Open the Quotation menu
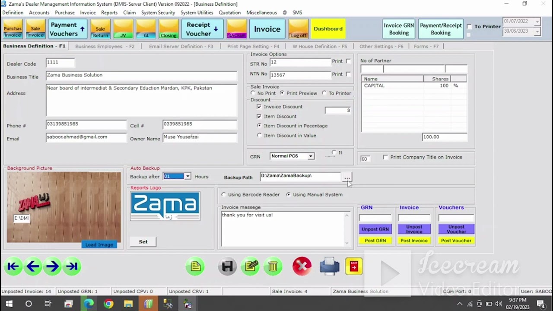This screenshot has width=553, height=311. 229,13
